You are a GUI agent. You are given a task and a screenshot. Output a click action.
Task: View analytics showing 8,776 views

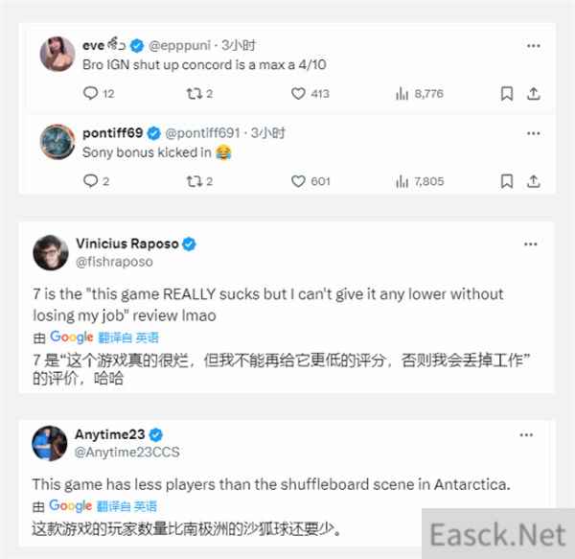(420, 94)
